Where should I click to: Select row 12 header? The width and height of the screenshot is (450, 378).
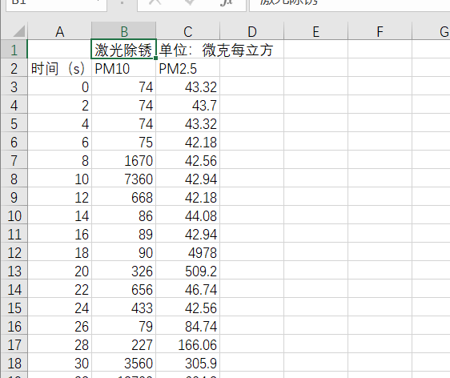14,253
